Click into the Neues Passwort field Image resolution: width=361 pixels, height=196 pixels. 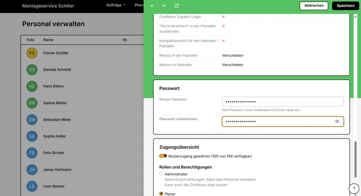283,101
